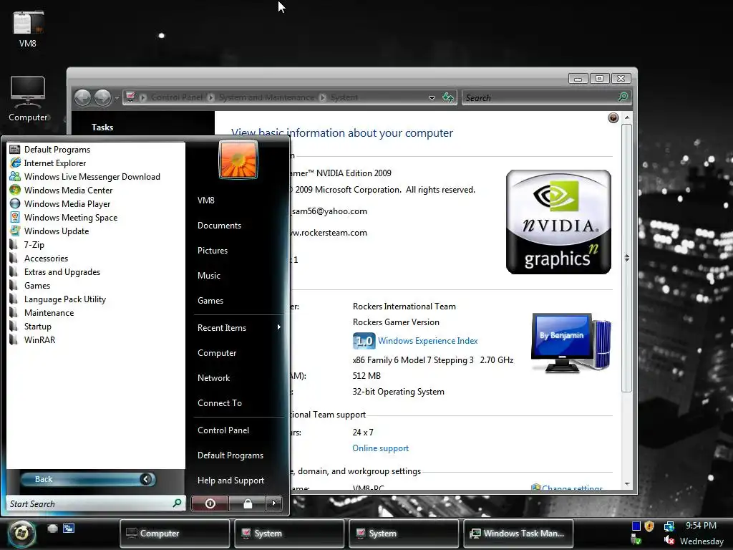The height and width of the screenshot is (550, 733).
Task: Open Help and Support
Action: 231,481
